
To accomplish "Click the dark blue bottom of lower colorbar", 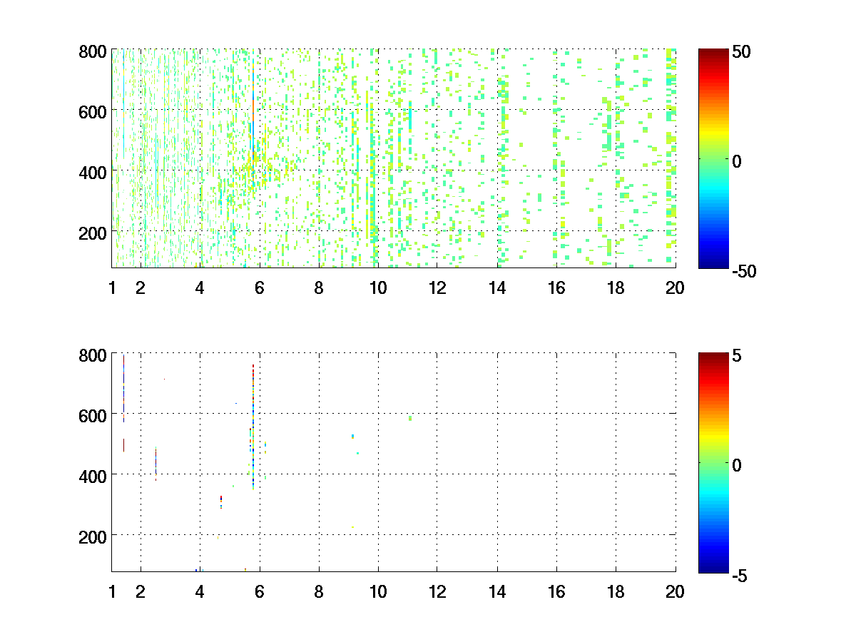I will tap(713, 569).
